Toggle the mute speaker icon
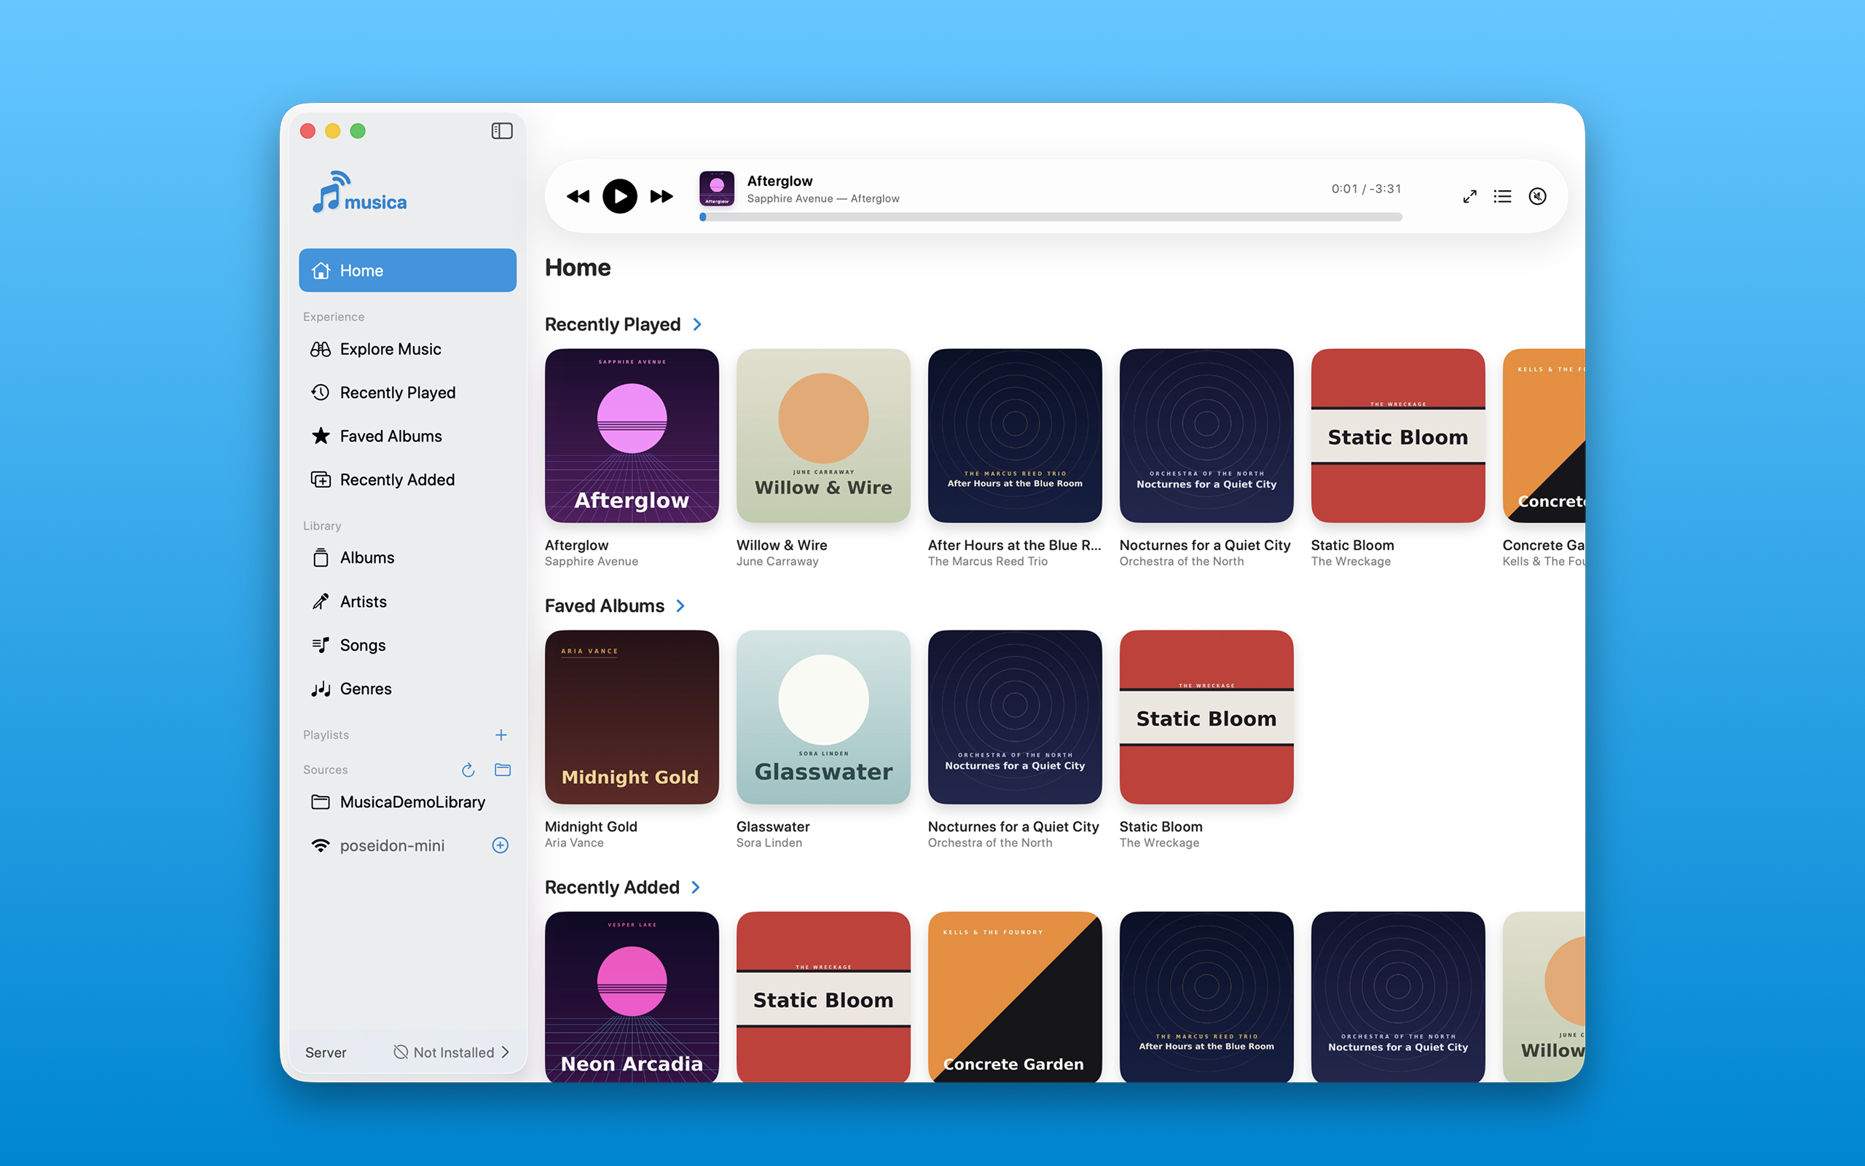The height and width of the screenshot is (1166, 1865). 1537,197
